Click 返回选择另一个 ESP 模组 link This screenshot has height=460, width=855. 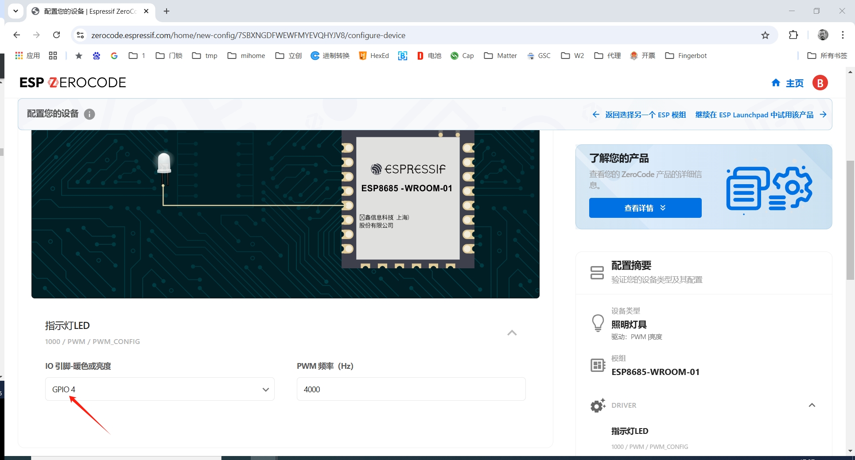[639, 115]
